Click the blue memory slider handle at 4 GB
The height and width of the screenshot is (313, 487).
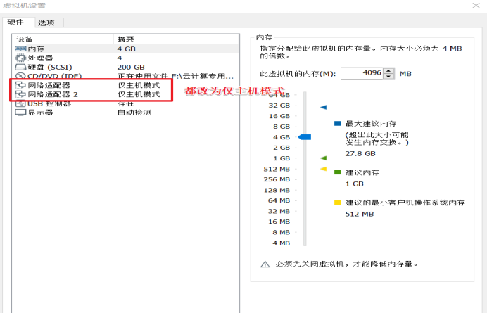pos(305,137)
